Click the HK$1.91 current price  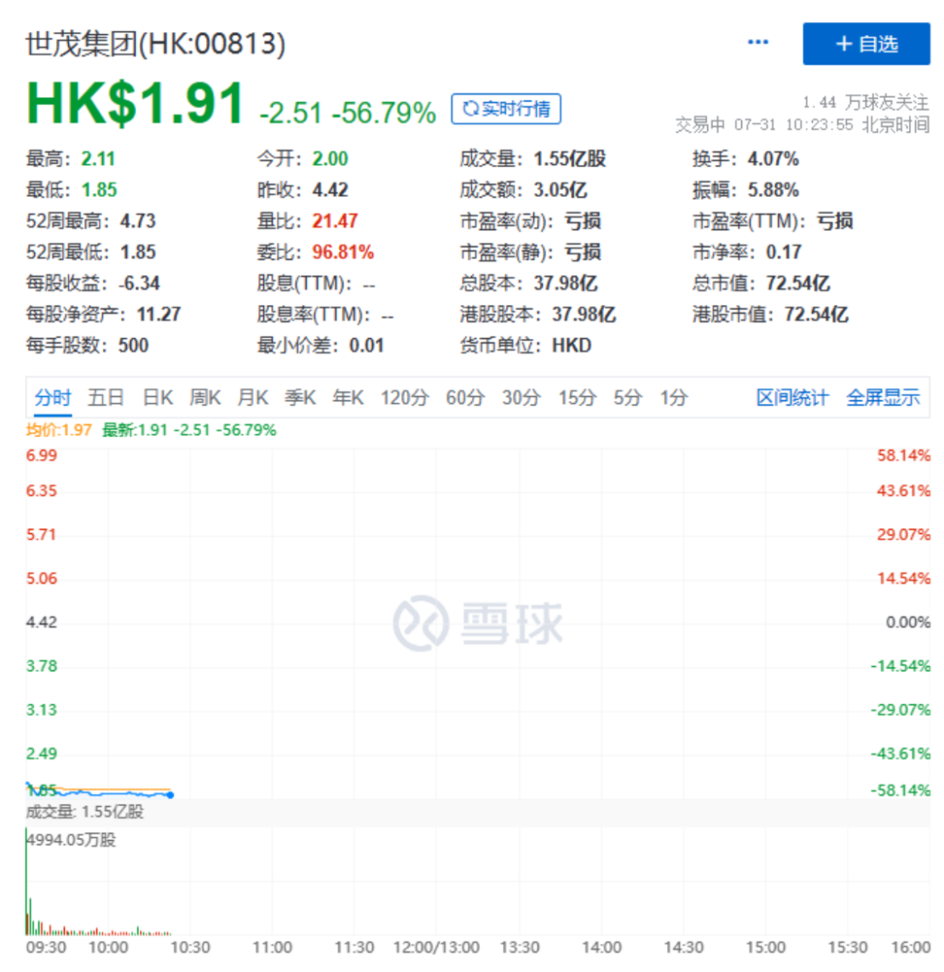(135, 103)
